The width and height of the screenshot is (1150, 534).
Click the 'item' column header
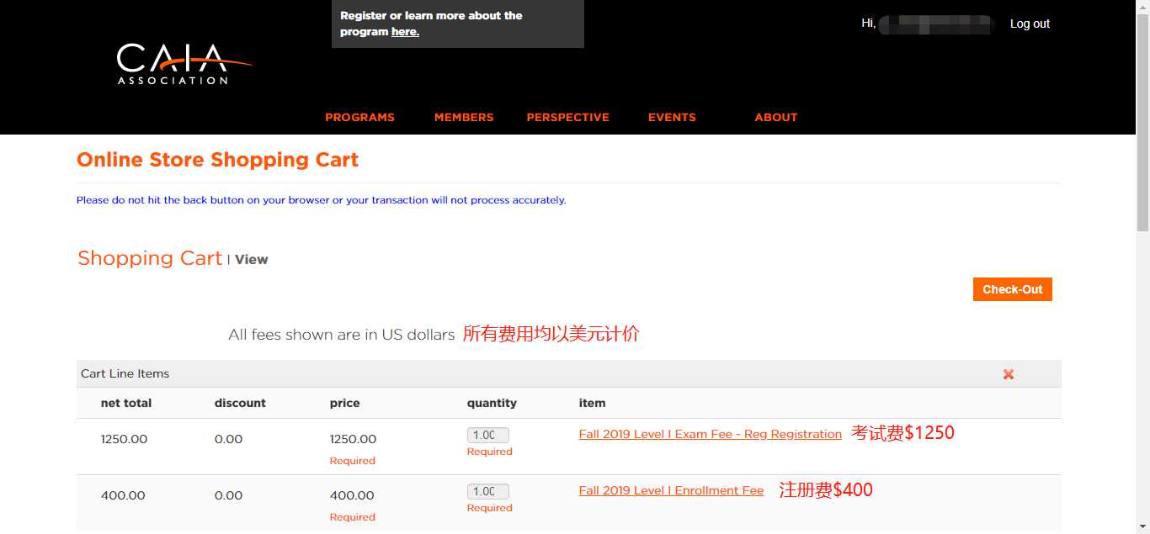(x=592, y=403)
